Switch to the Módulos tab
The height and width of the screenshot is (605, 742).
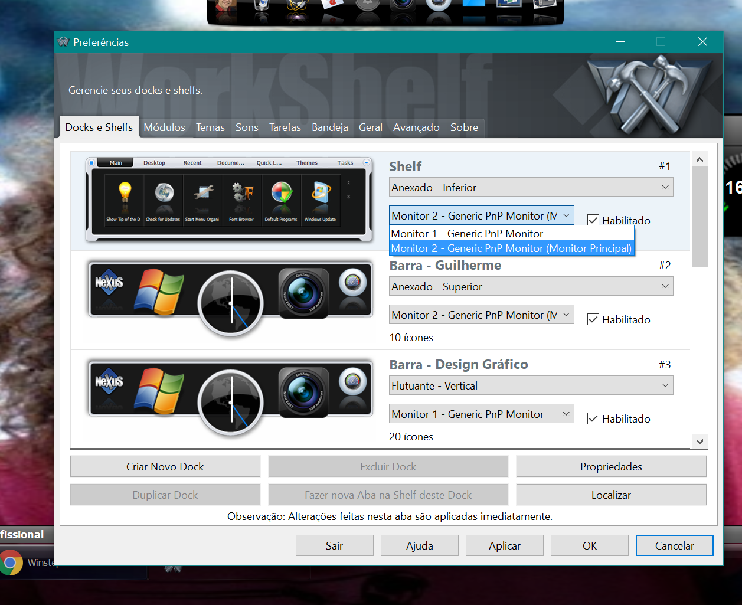pyautogui.click(x=164, y=127)
